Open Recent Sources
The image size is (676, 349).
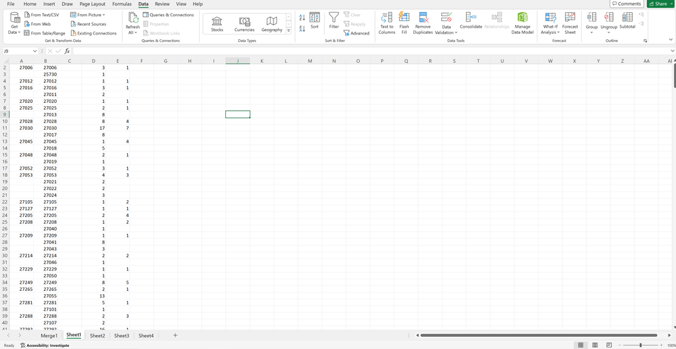click(89, 24)
